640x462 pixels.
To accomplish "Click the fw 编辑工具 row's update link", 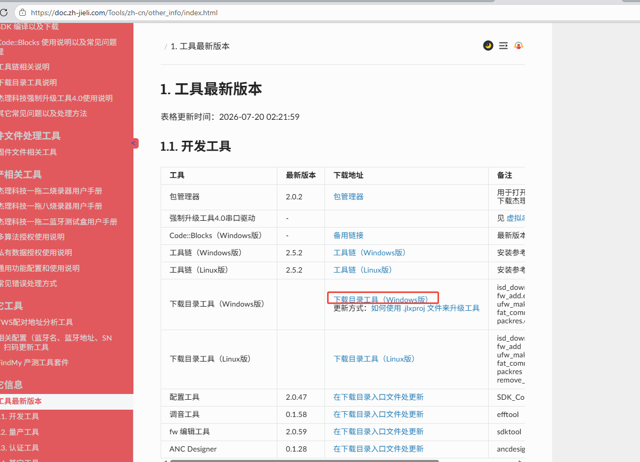I will (378, 432).
